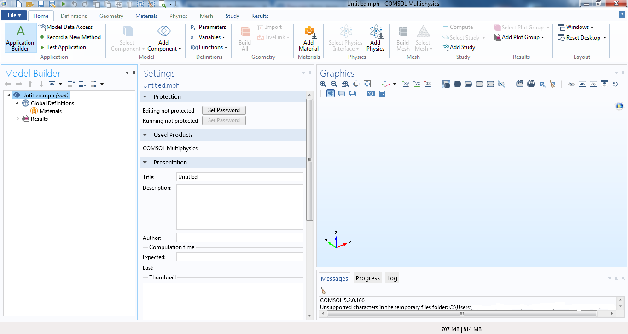Viewport: 628px width, 334px height.
Task: Click the New file icon in title bar
Action: coord(19,4)
